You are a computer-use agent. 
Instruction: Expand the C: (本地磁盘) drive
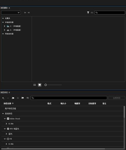point(4,26)
